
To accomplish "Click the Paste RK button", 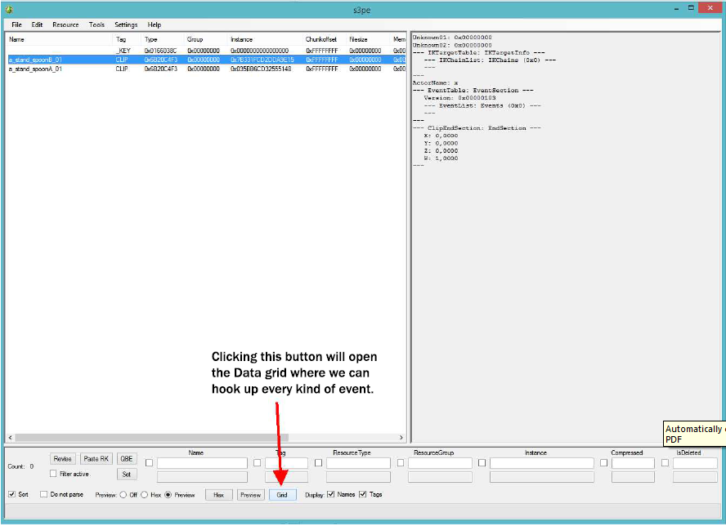I will (x=96, y=458).
